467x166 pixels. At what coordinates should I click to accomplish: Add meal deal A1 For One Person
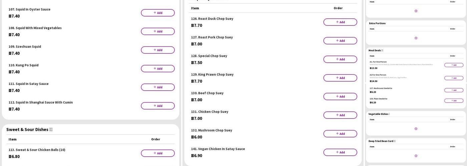click(x=454, y=65)
